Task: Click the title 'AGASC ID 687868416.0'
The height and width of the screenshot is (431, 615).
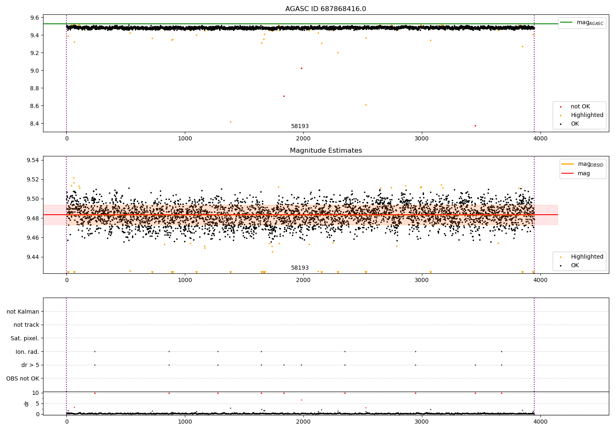Action: pyautogui.click(x=326, y=9)
